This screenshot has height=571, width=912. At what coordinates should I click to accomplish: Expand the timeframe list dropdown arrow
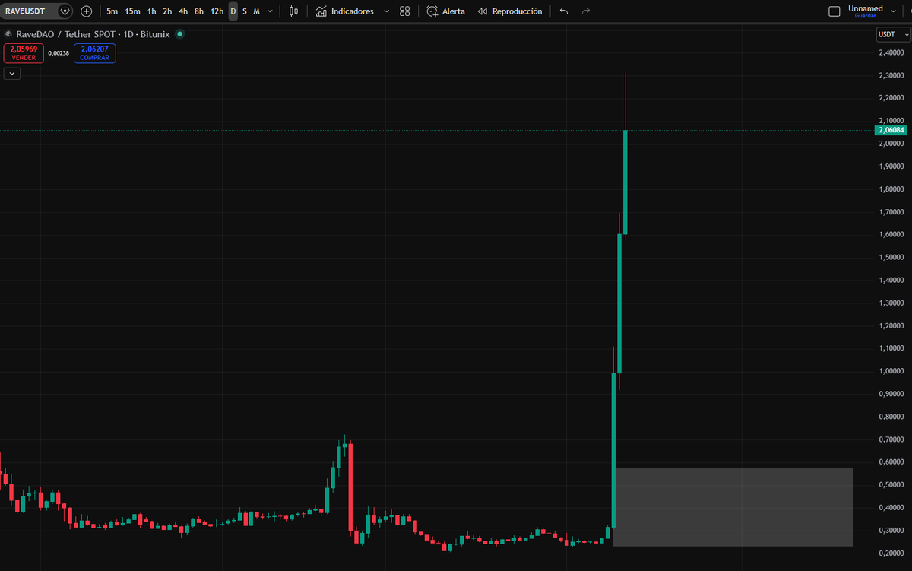[x=270, y=11]
